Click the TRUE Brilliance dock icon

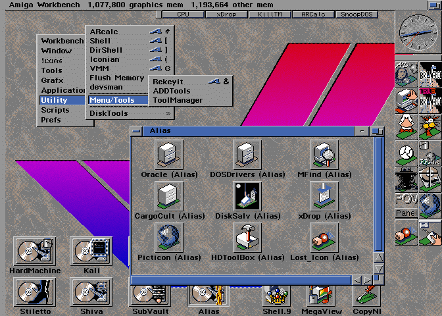click(x=430, y=101)
